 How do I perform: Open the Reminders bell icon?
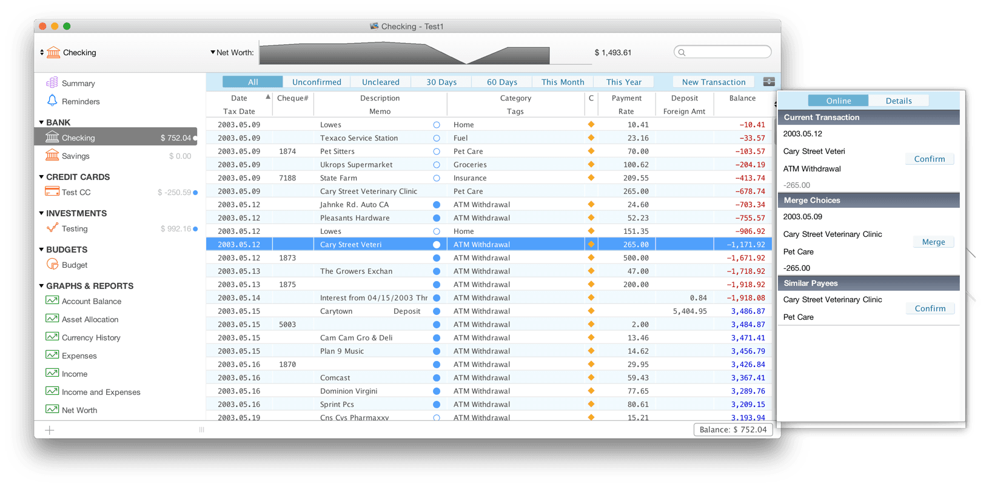click(52, 101)
